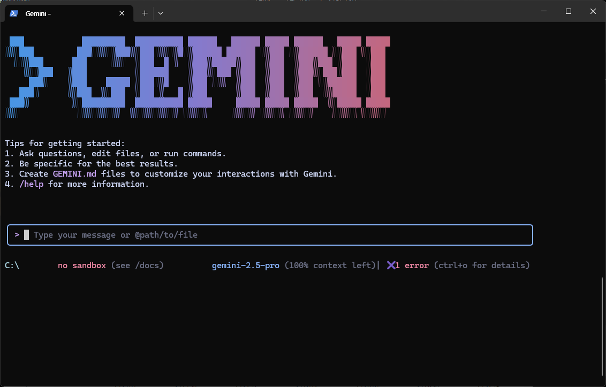Click the PowerShell icon in the Gemini tab

[x=14, y=13]
